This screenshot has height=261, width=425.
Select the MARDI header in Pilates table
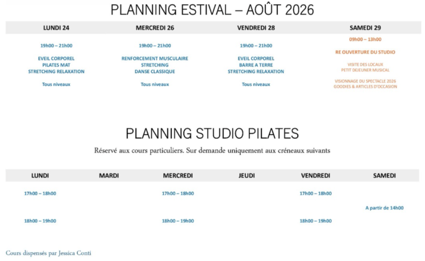(x=109, y=175)
